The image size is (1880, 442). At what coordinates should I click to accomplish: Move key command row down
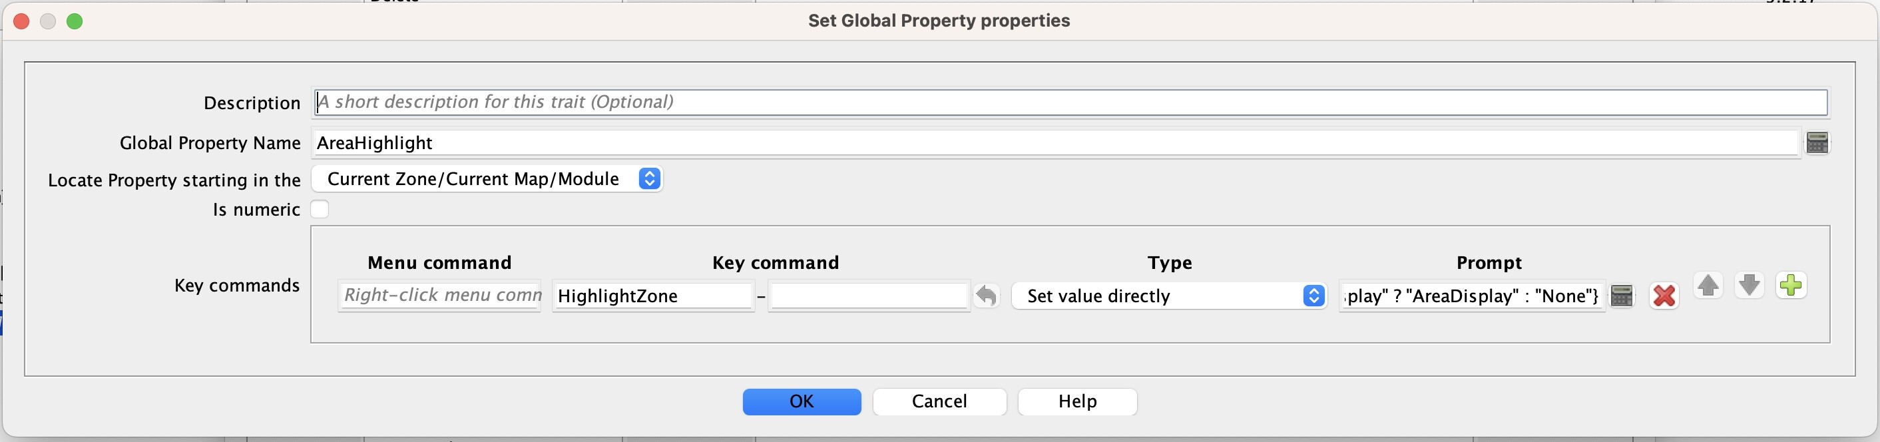(x=1750, y=285)
